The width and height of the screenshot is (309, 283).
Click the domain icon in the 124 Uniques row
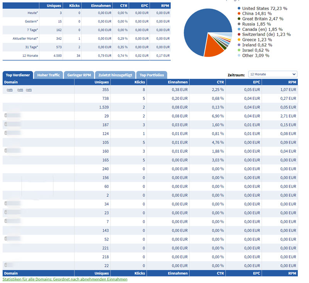(x=6, y=133)
